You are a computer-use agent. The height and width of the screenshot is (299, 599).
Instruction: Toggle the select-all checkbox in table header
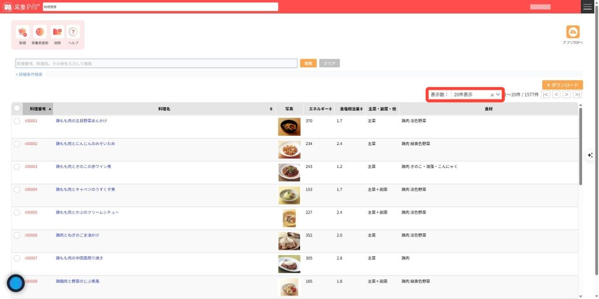point(17,108)
